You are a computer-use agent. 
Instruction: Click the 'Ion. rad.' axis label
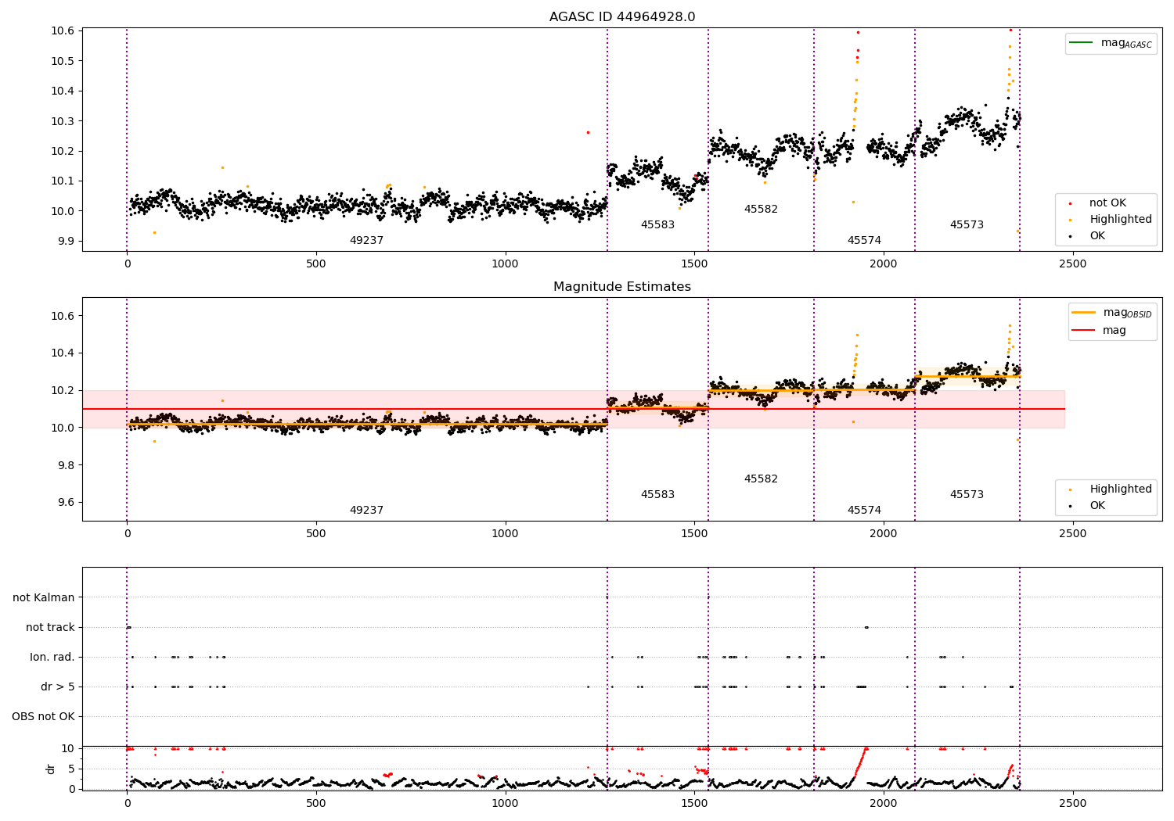pos(52,658)
